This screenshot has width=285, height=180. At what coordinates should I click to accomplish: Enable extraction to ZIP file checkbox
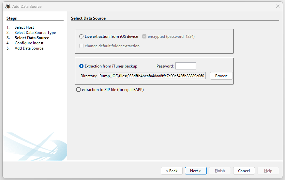[78, 90]
